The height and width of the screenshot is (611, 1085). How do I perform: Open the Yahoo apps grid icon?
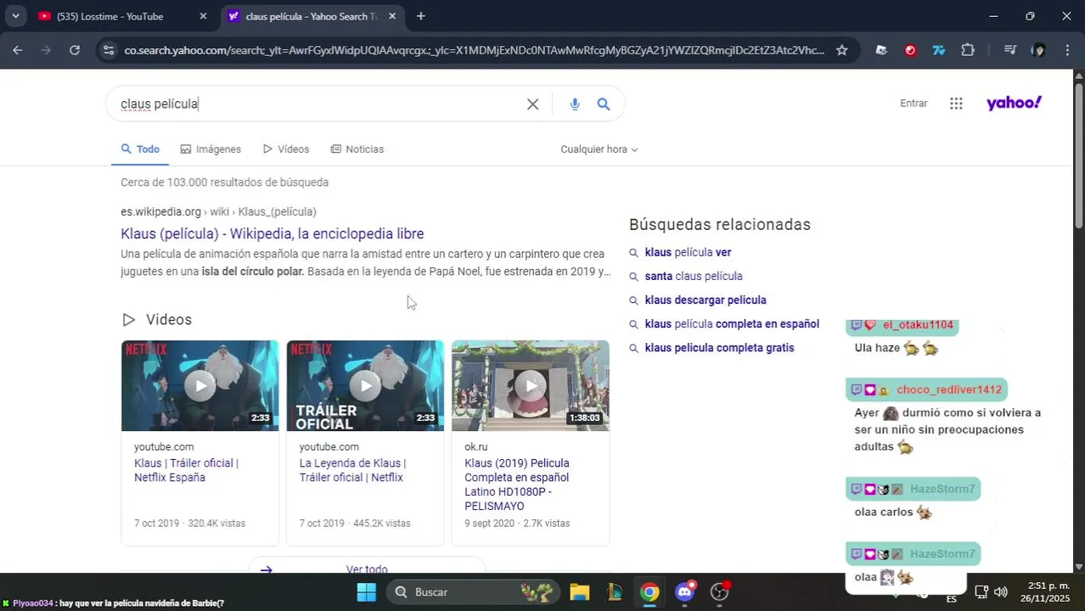956,104
